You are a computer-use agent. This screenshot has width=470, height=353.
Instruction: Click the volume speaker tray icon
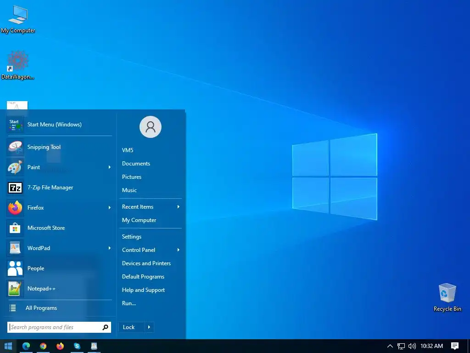pos(412,346)
